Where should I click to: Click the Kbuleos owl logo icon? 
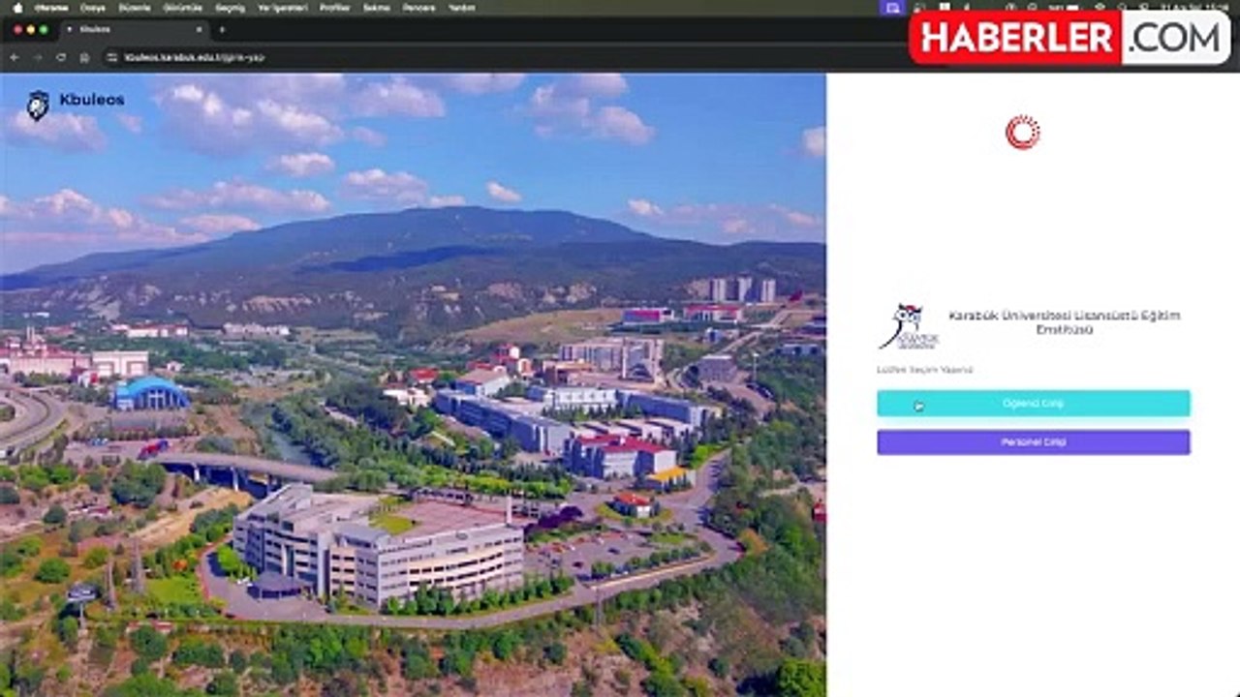pos(38,105)
